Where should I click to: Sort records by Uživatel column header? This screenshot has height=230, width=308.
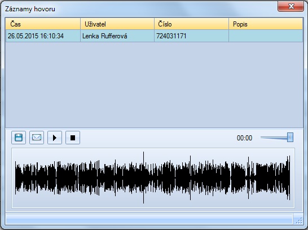pos(117,24)
